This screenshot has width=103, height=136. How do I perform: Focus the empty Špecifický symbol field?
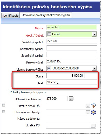[72, 55]
